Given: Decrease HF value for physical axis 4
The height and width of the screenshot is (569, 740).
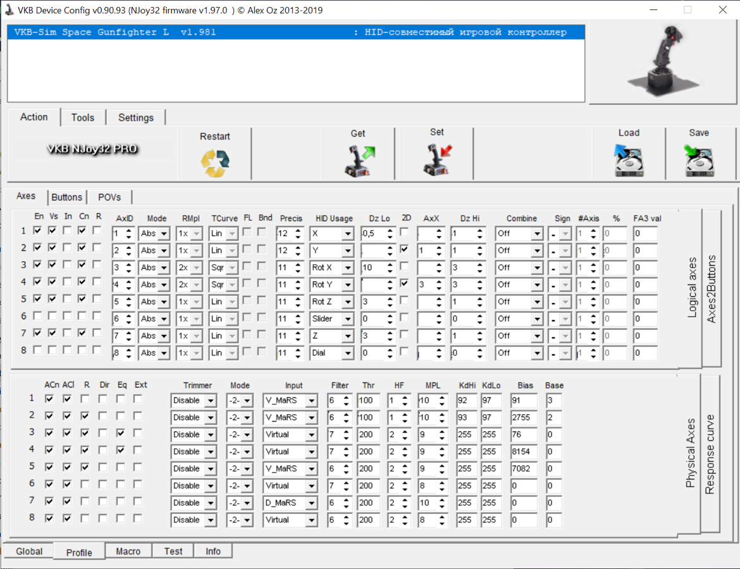Looking at the screenshot, I should click(x=405, y=455).
